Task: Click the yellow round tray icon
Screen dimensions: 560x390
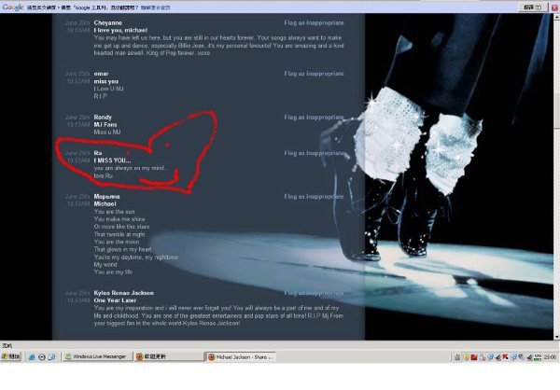Action: (x=466, y=356)
